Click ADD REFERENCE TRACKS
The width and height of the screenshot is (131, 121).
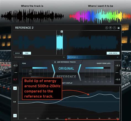tap(66, 62)
